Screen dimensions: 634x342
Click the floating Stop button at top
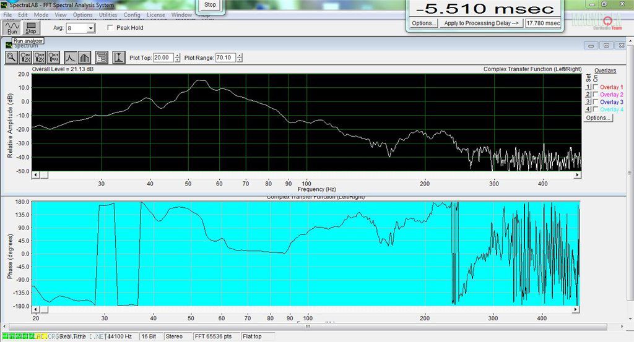[210, 5]
